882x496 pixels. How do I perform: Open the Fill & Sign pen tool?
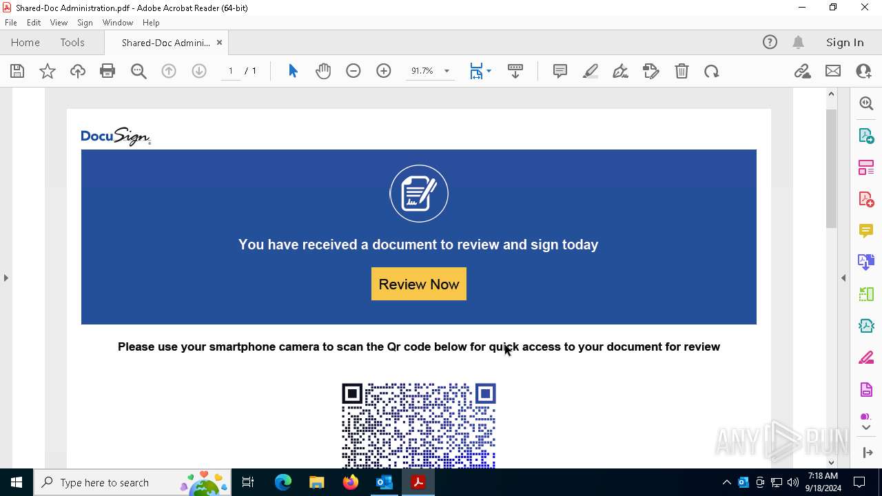(621, 71)
